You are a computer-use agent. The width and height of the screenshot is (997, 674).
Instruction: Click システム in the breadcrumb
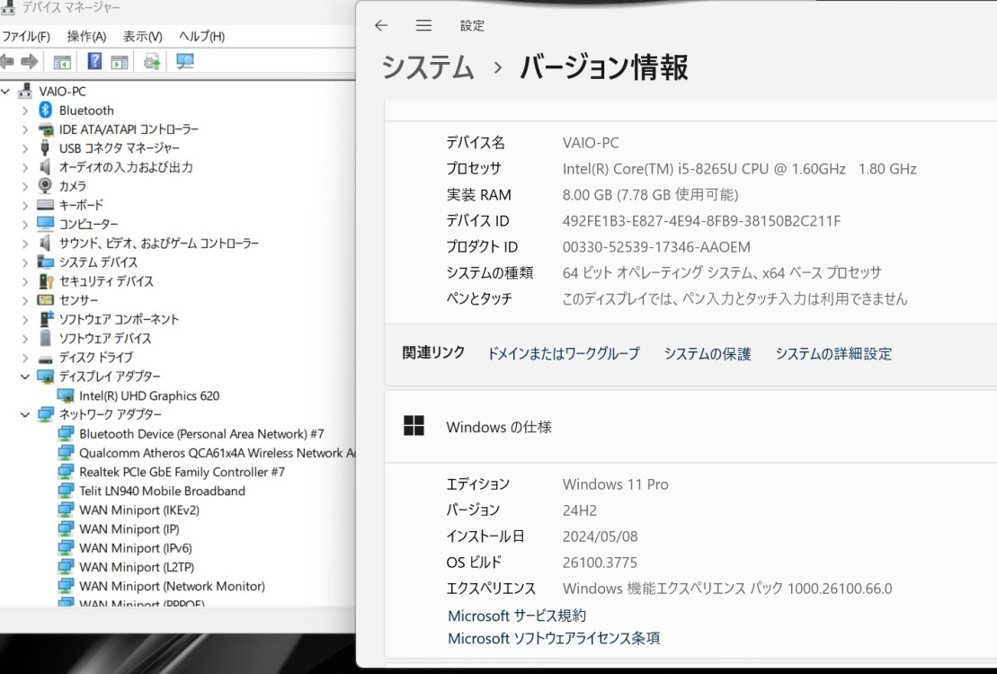pos(428,67)
